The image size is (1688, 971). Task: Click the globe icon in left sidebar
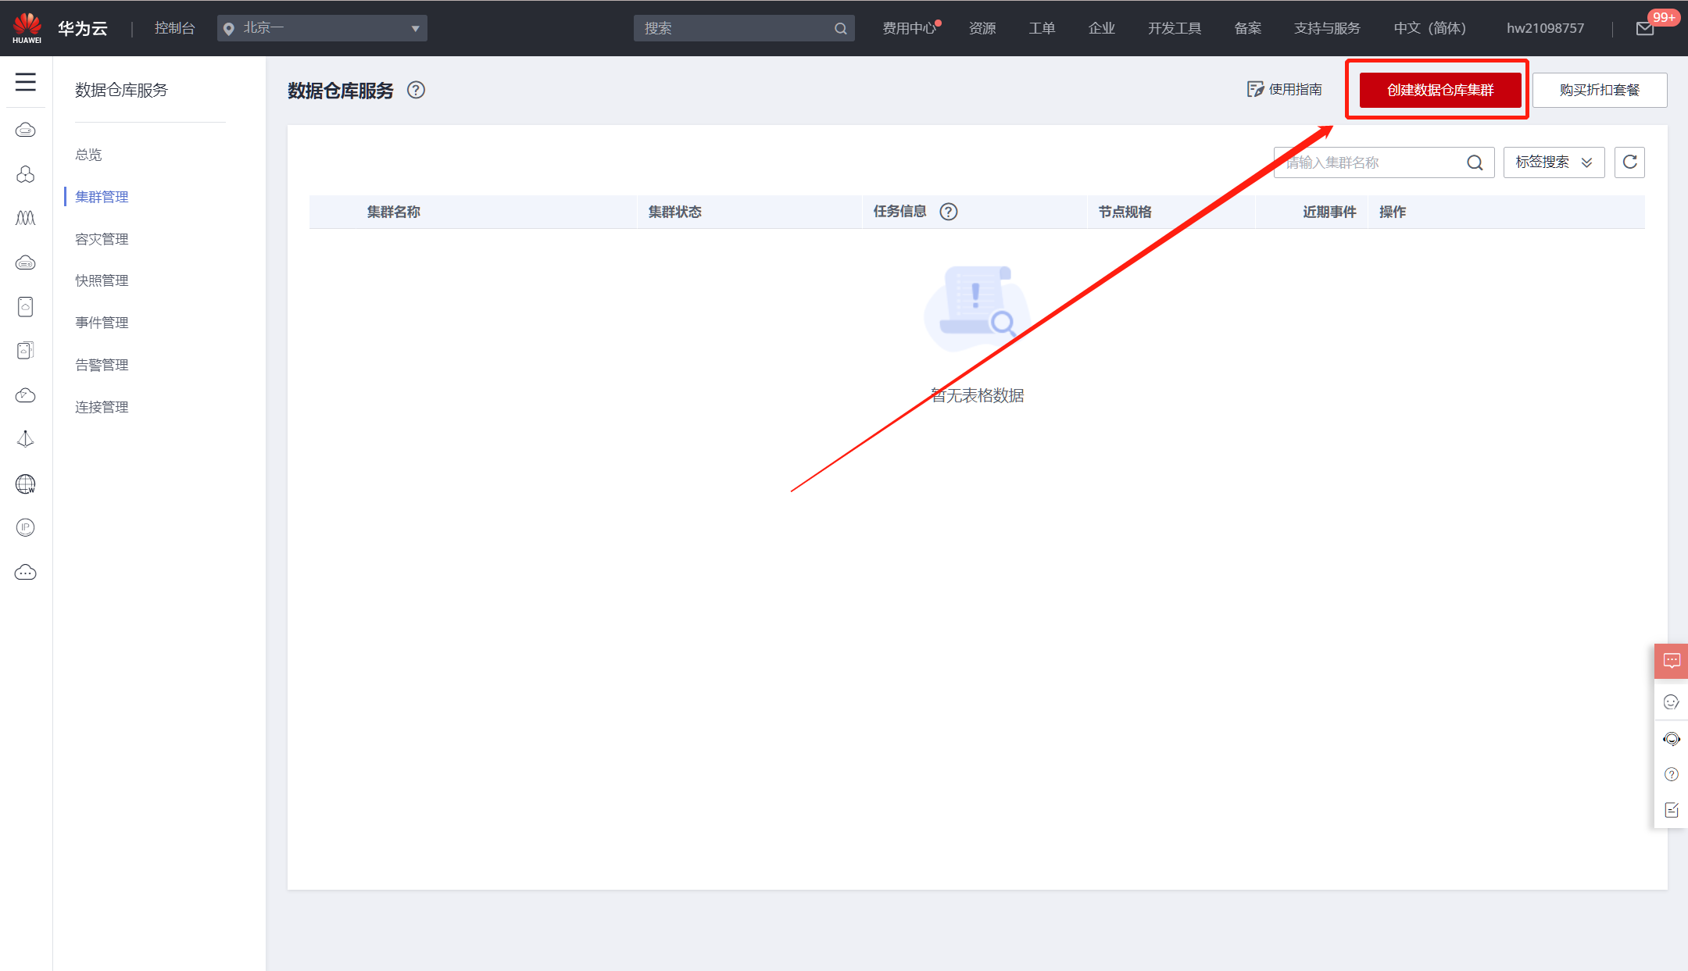(25, 484)
